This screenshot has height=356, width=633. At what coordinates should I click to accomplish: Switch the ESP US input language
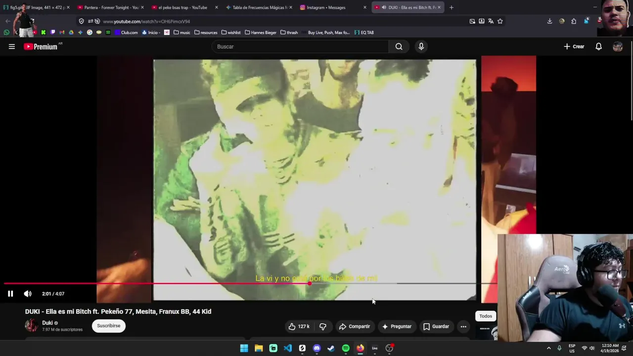[x=572, y=348]
